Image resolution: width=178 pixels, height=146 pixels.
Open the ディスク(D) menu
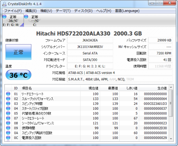click(x=83, y=11)
